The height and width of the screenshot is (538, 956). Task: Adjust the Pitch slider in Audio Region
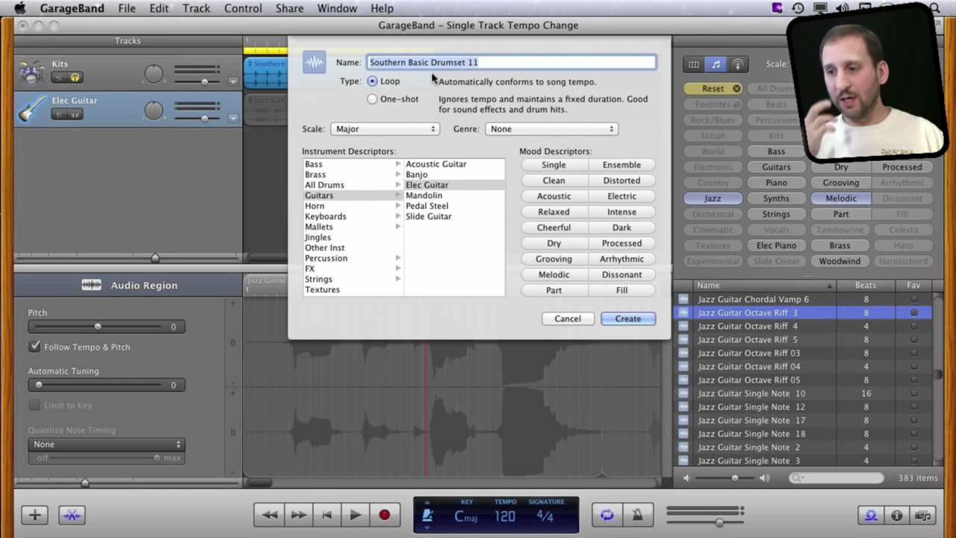(x=97, y=327)
